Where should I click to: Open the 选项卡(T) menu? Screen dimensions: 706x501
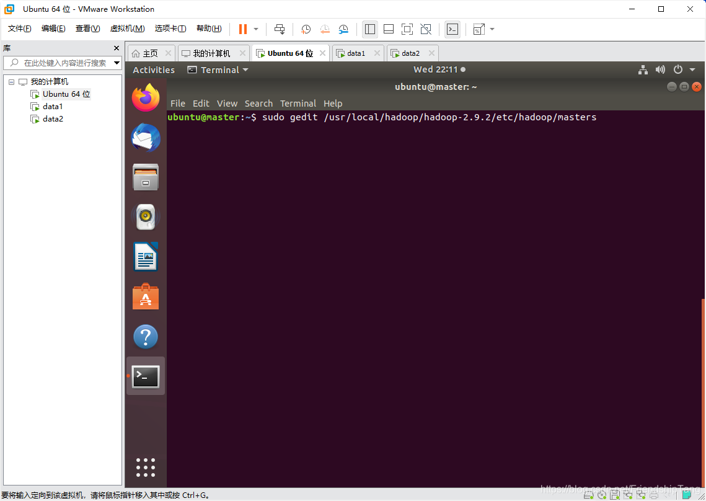pos(170,29)
